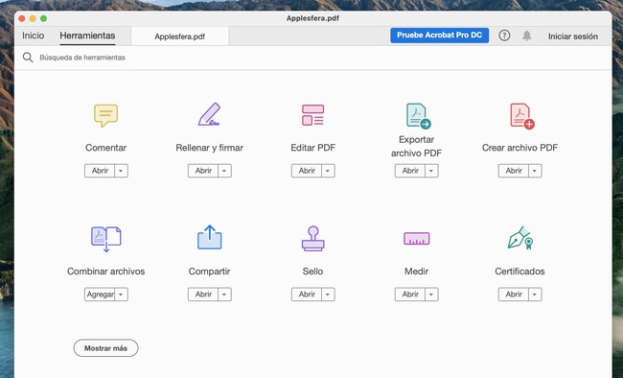Click the Medir label text
The width and height of the screenshot is (623, 378).
pos(416,272)
